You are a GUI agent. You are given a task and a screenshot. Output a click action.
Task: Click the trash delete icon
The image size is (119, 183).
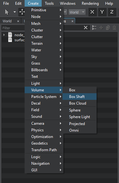[115, 28]
